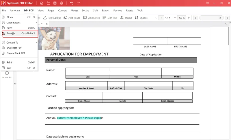This screenshot has height=140, width=231.
Task: Click the Home icon in title bar
Action: [42, 3]
